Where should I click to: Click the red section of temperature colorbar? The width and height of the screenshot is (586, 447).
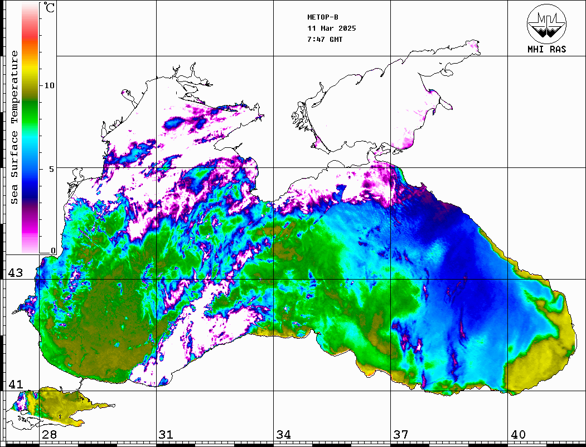point(30,33)
